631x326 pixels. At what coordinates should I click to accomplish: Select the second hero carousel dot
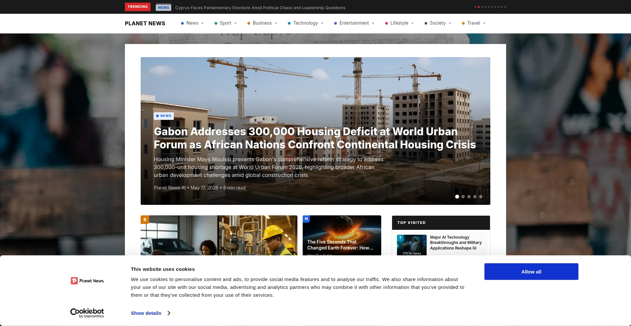click(x=463, y=197)
